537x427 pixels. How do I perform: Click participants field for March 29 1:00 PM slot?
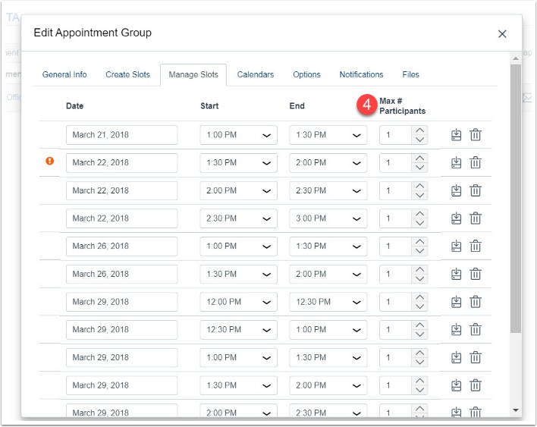click(396, 358)
